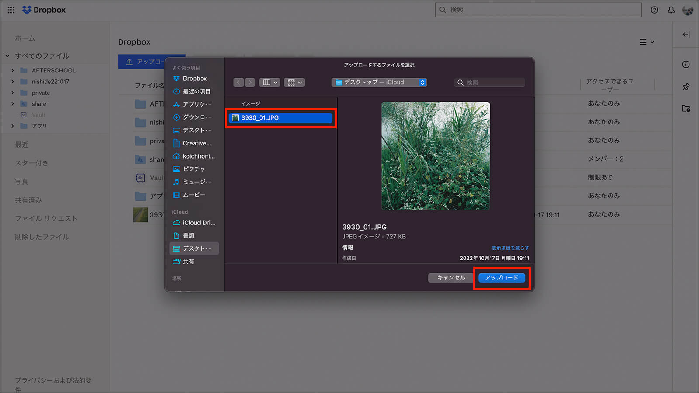Click メンバー：2 access cell
699x393 pixels.
click(606, 159)
